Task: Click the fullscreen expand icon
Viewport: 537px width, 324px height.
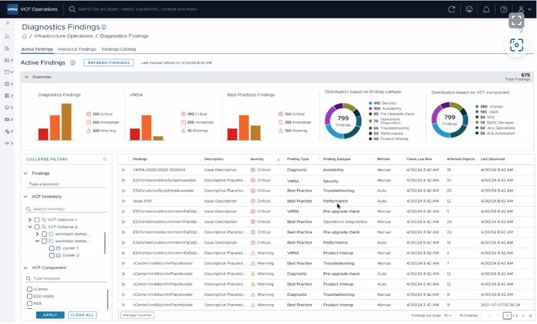Action: (x=516, y=20)
